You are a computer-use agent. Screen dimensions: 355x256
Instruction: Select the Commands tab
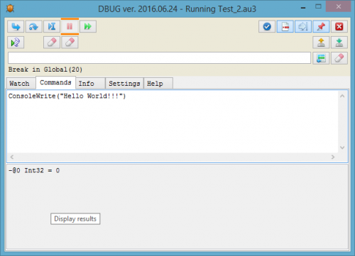tap(55, 82)
